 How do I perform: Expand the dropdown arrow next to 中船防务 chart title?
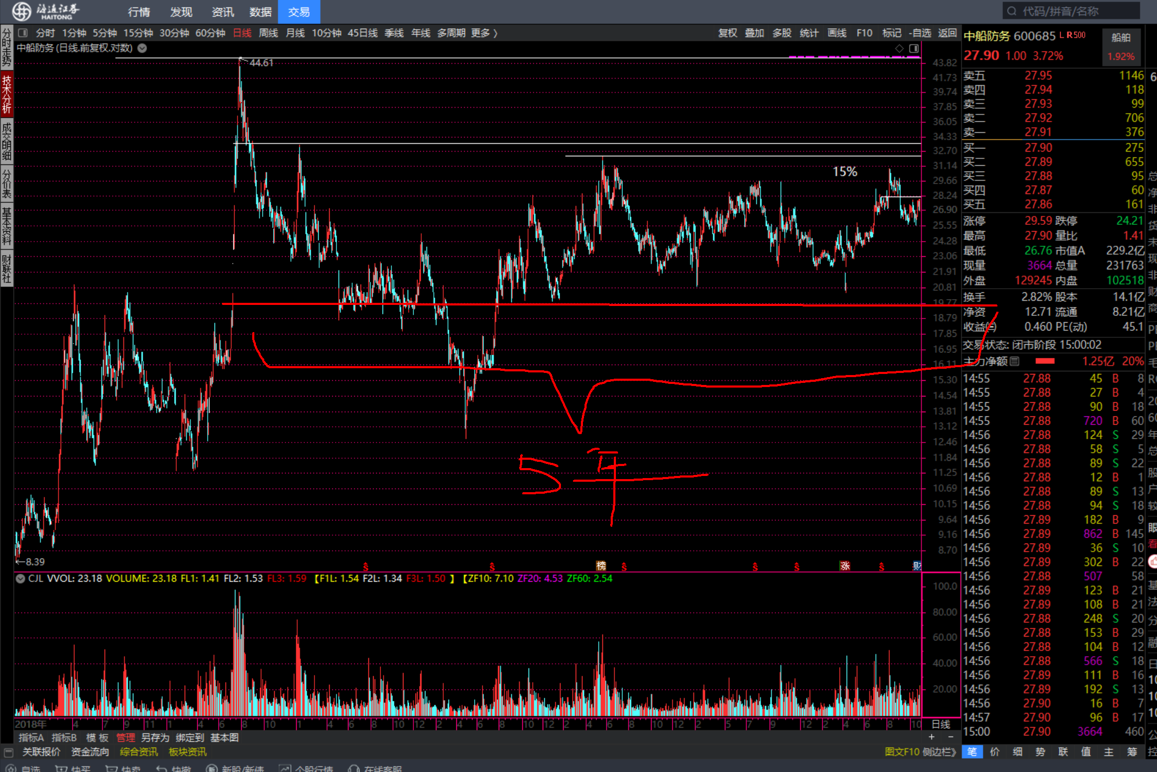pos(142,48)
